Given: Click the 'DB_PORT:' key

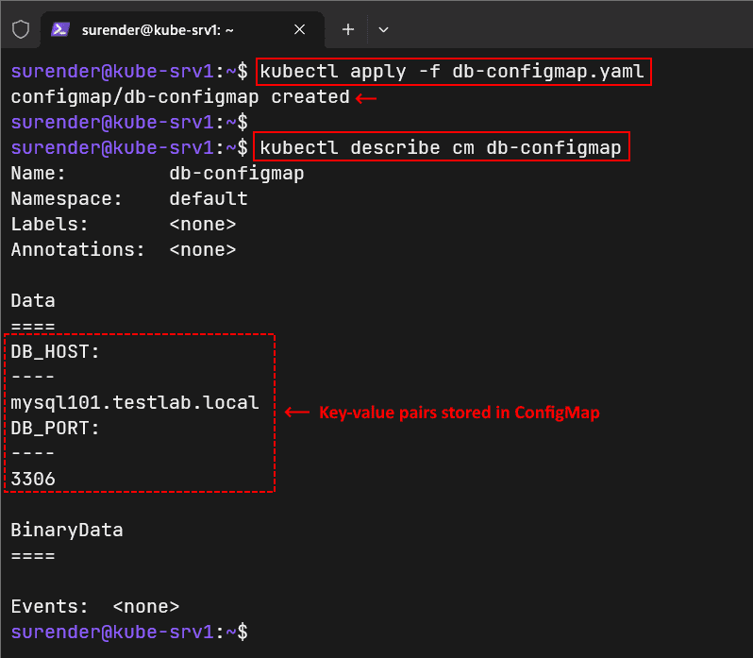Looking at the screenshot, I should click(x=55, y=428).
